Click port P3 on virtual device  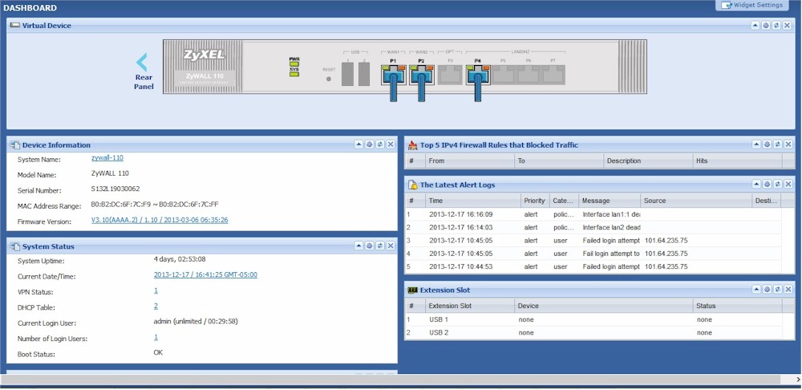point(450,74)
